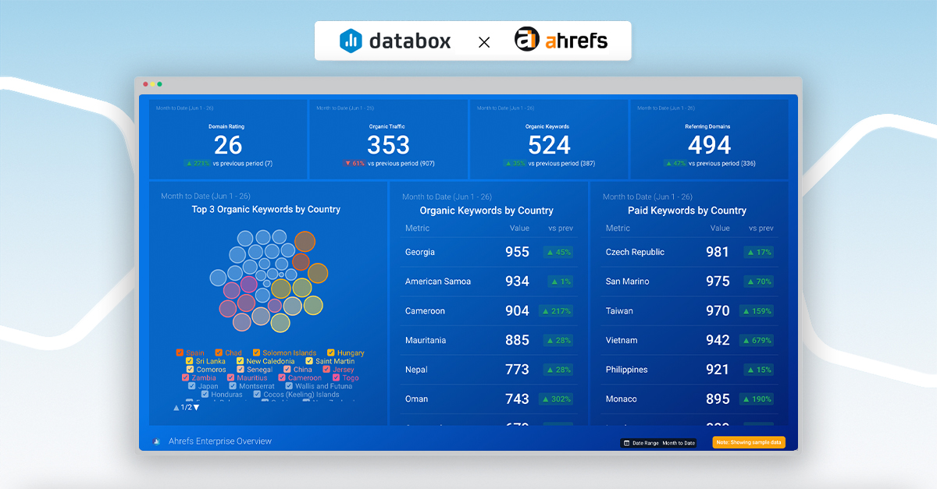Click the red decline arrow on Organic Traffic
937x489 pixels.
click(349, 164)
